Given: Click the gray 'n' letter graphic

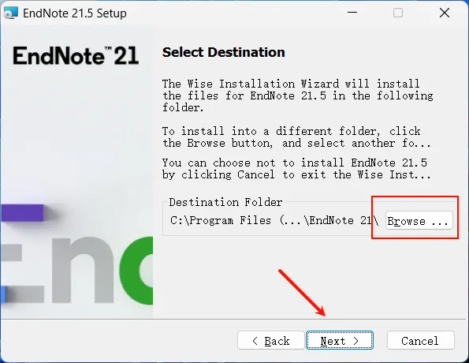Looking at the screenshot, I should tap(83, 269).
